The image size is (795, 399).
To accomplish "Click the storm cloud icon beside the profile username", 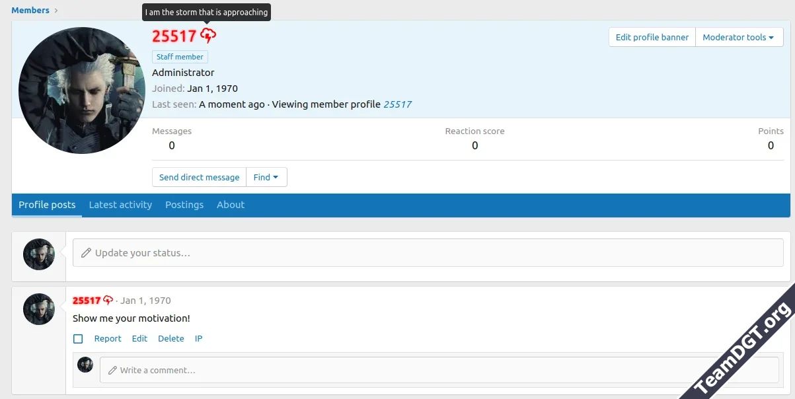I will 208,36.
